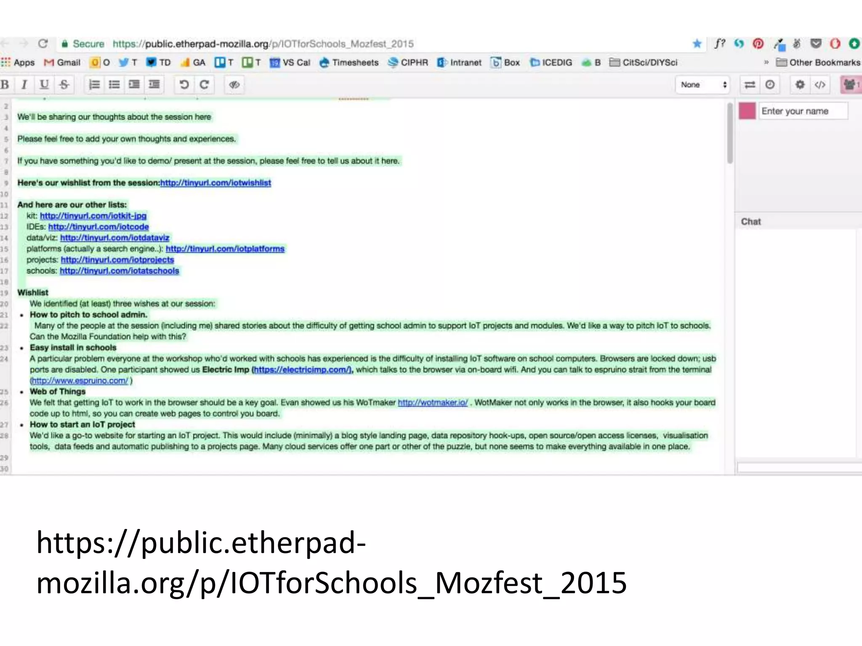
Task: Undo the last edit
Action: pyautogui.click(x=184, y=85)
